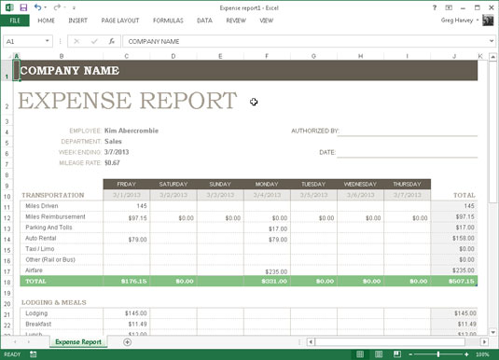This screenshot has width=499, height=360.
Task: Click the Parking And Tolls $17.00 Monday cell
Action: (x=267, y=228)
